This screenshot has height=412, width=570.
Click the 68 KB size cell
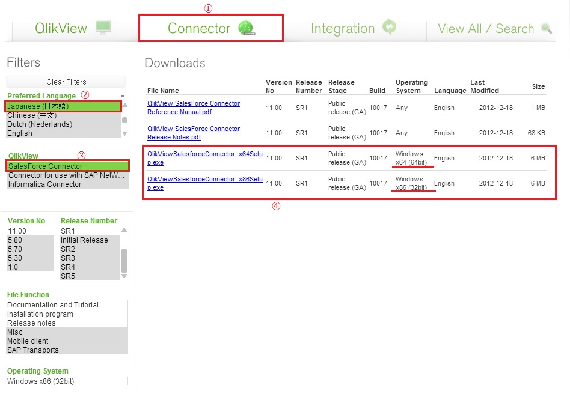(536, 133)
